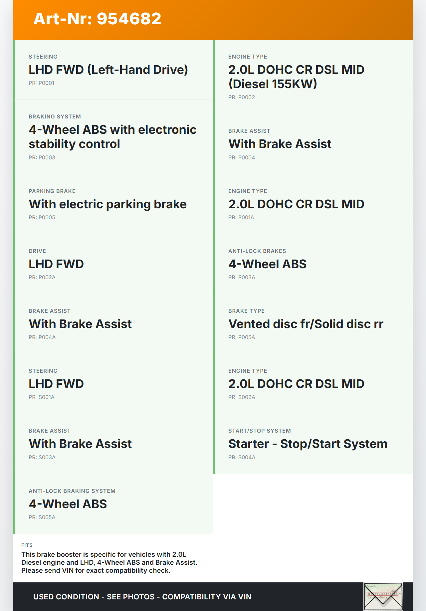Click the engine type card PR S002A
Image resolution: width=426 pixels, height=611 pixels.
313,384
